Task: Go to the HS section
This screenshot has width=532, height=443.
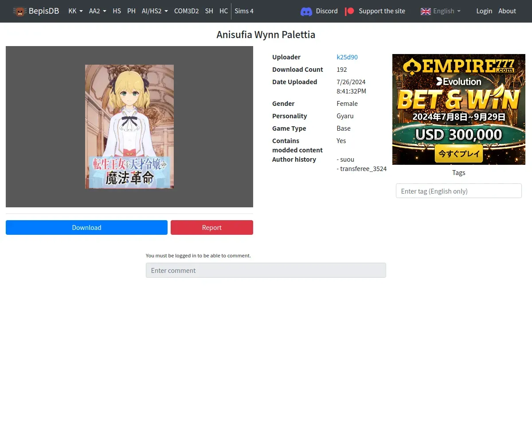Action: tap(117, 11)
